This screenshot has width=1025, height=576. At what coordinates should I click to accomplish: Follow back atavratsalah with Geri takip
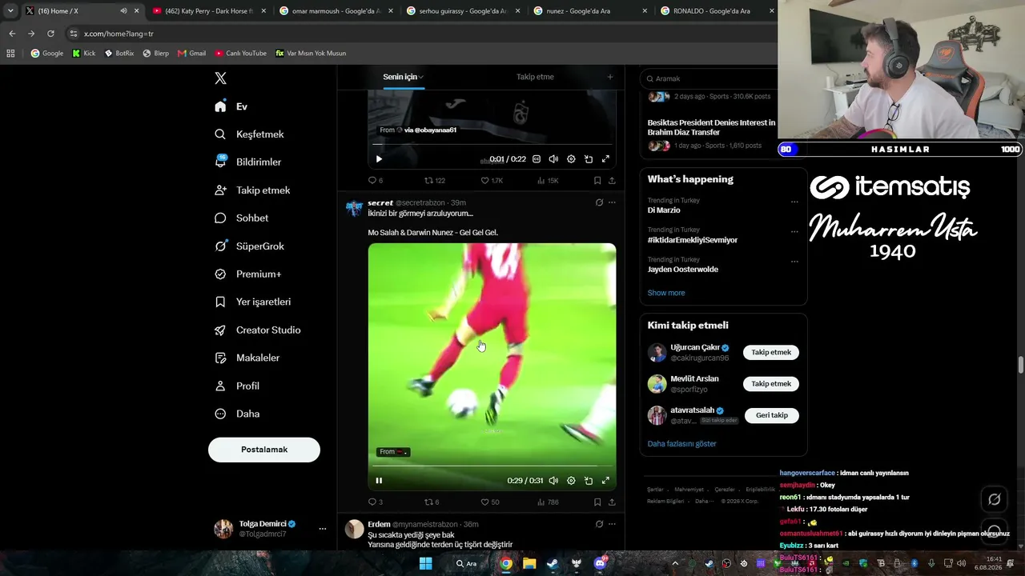click(x=772, y=415)
